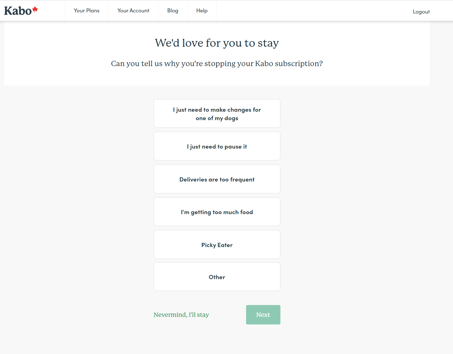Go to Your Account page
This screenshot has height=354, width=453.
(x=133, y=11)
